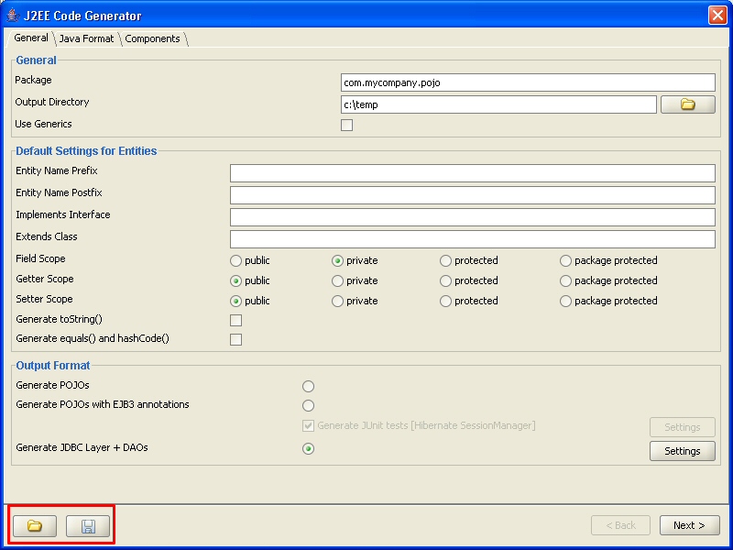Switch to the General tab

[x=30, y=38]
